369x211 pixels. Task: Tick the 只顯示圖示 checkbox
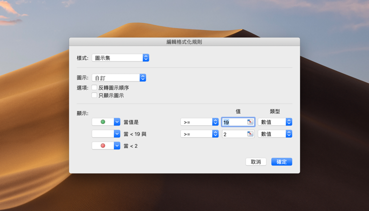pos(94,95)
